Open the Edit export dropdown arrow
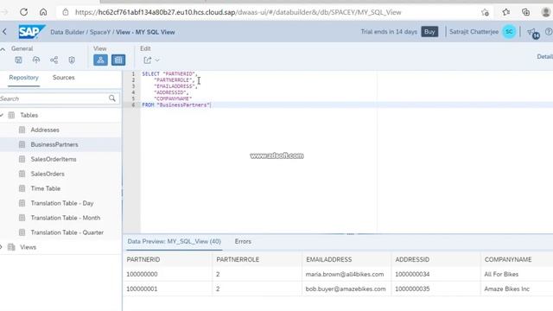This screenshot has height=311, width=553. 157,60
